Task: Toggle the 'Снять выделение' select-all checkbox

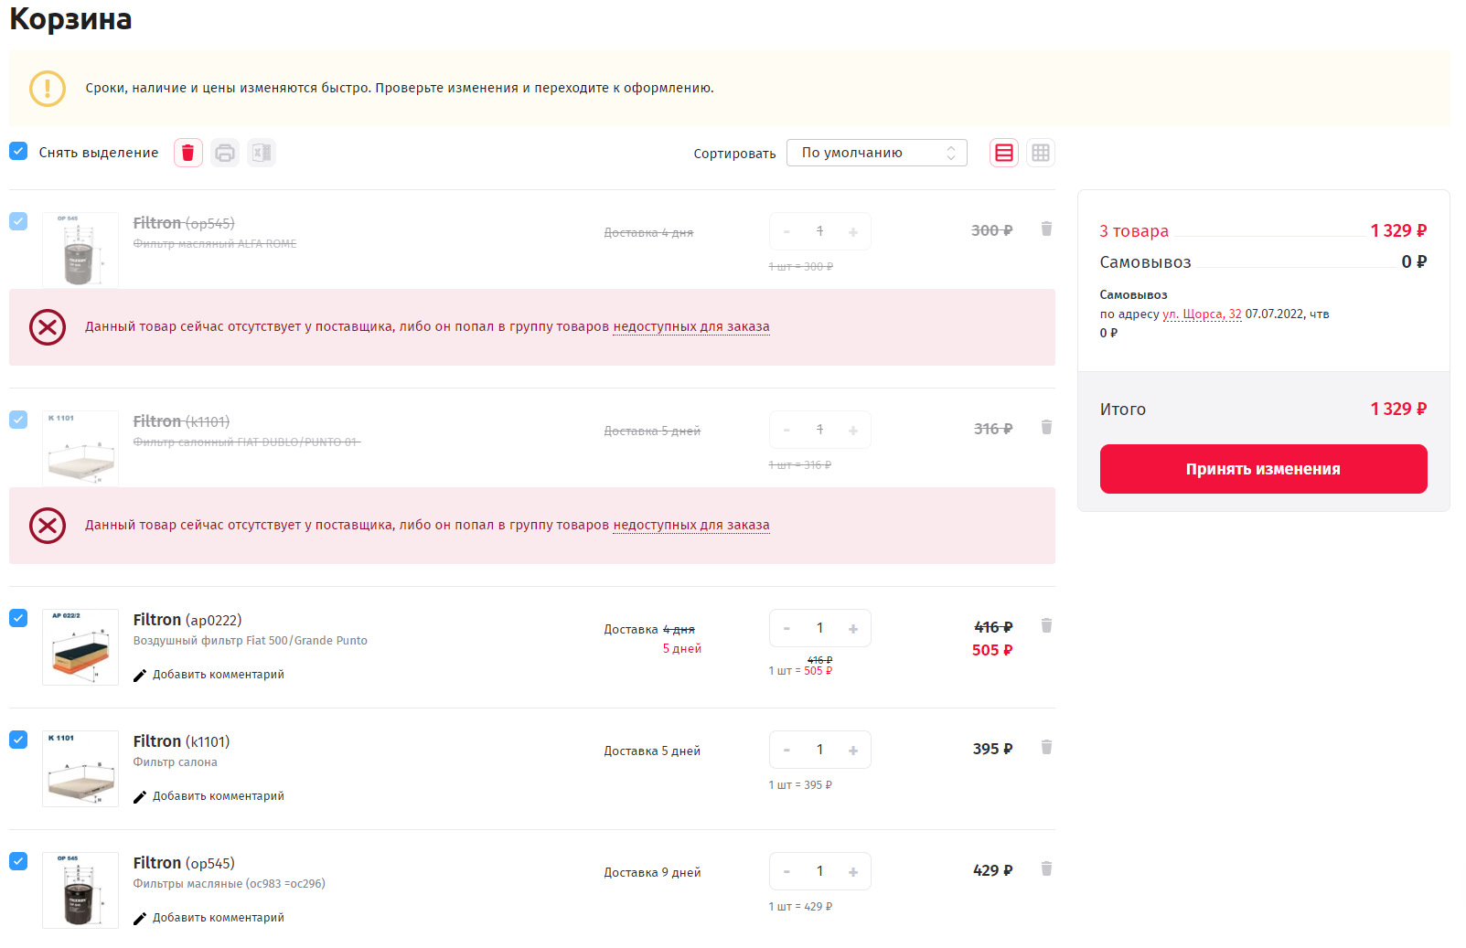Action: coord(18,151)
